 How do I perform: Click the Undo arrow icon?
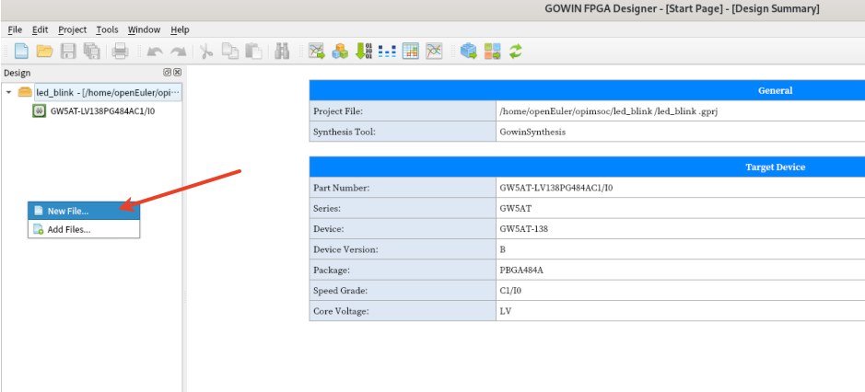tap(155, 52)
